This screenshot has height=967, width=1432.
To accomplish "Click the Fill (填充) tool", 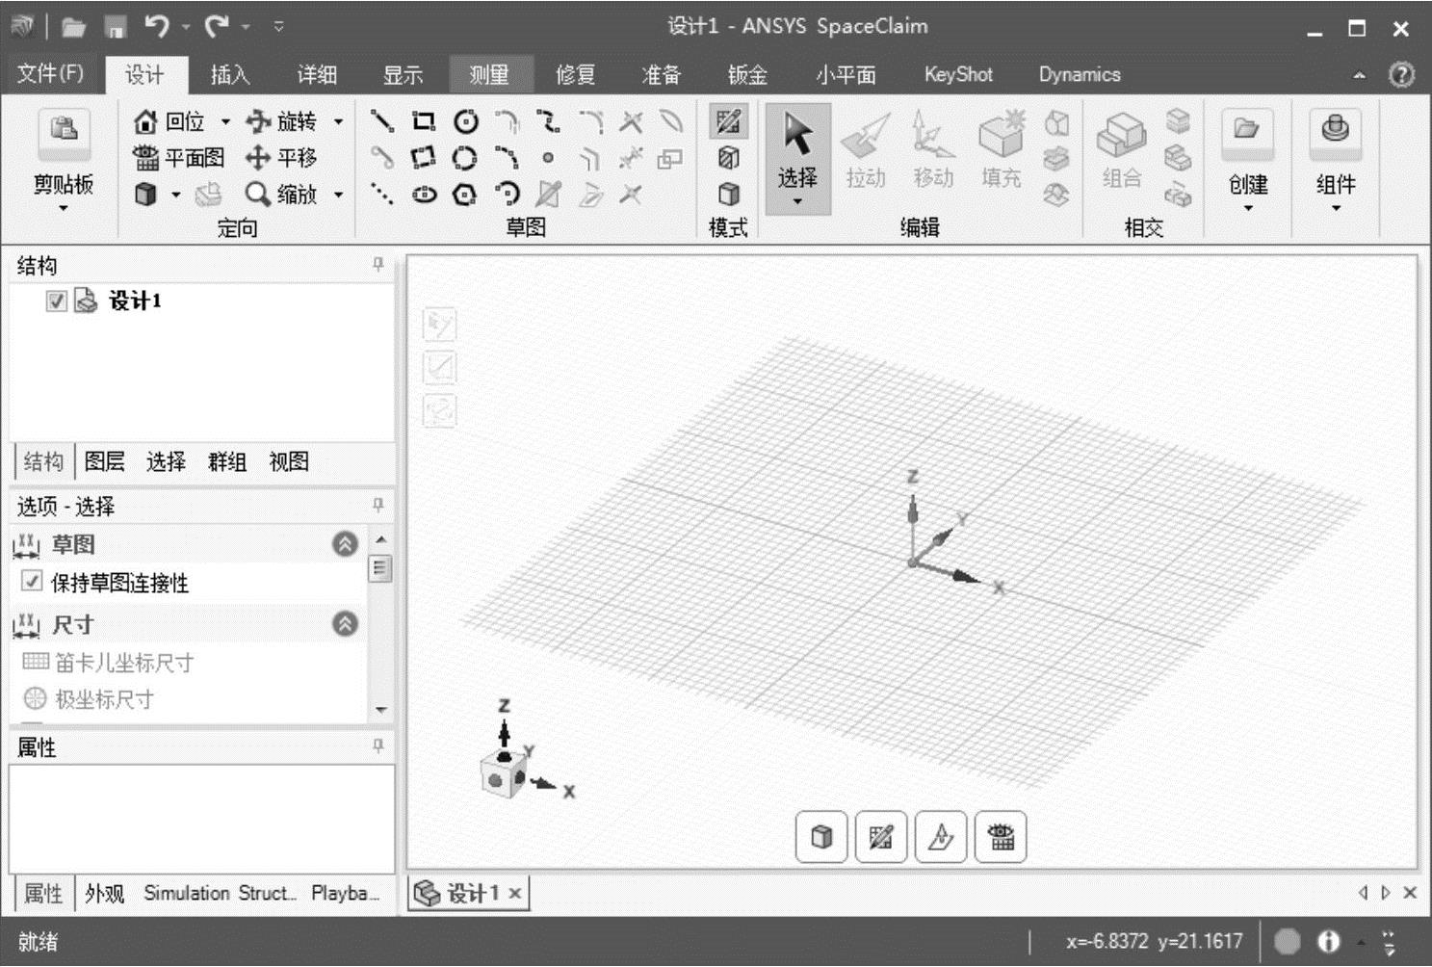I will tap(1001, 151).
